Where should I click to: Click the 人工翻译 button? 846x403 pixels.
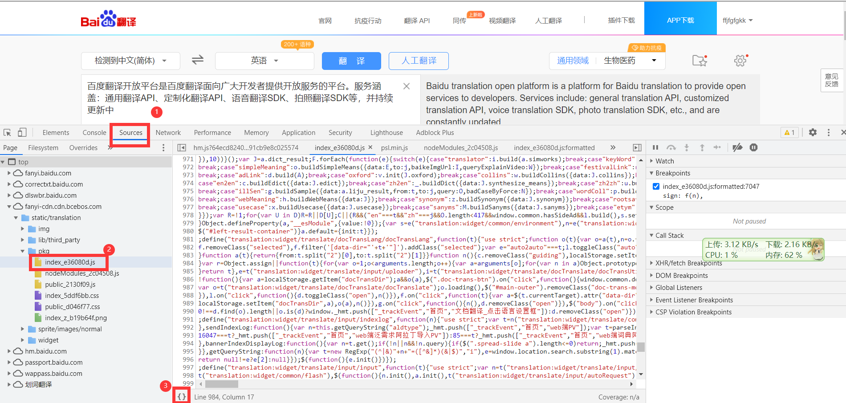click(419, 61)
